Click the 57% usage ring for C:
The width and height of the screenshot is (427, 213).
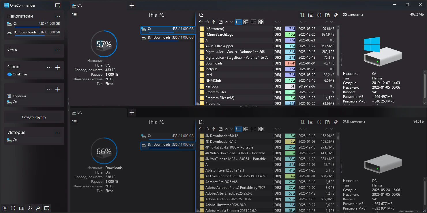click(104, 44)
